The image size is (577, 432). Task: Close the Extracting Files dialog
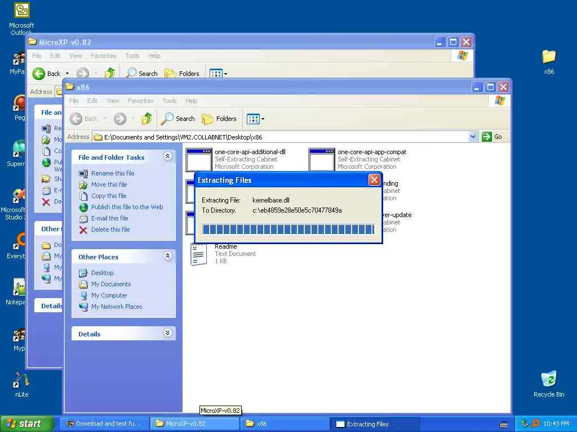(x=374, y=179)
